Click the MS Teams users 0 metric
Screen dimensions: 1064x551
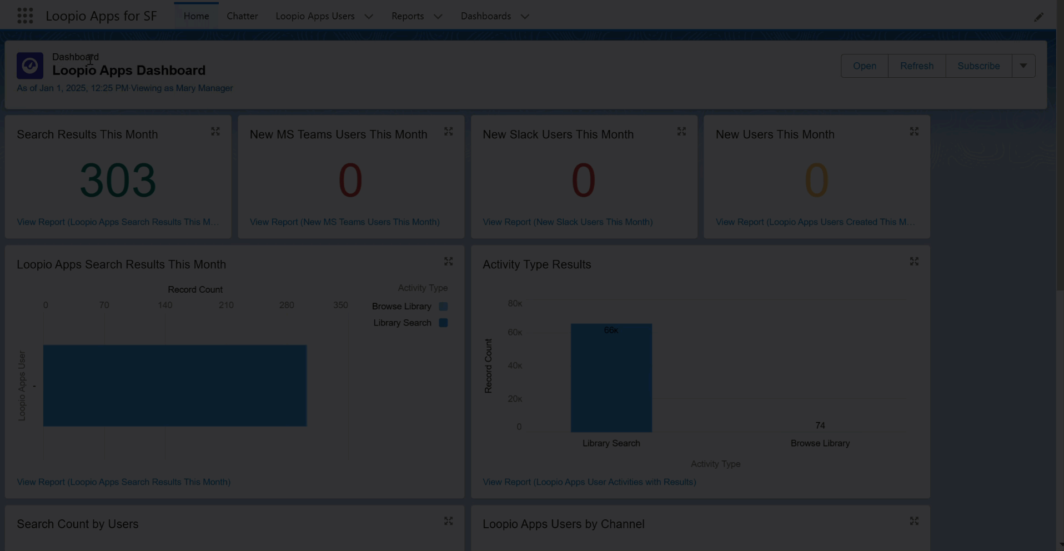(x=350, y=180)
